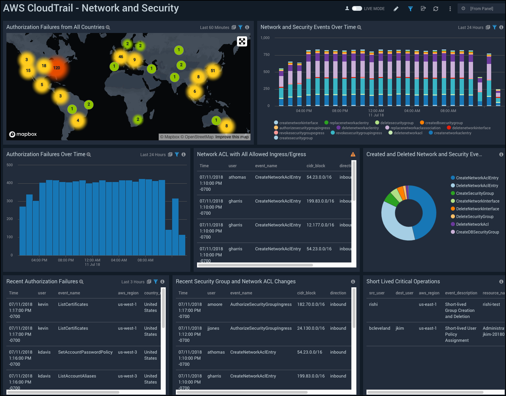This screenshot has width=506, height=396.
Task: Open the three-dot dashboard options menu
Action: 450,8
